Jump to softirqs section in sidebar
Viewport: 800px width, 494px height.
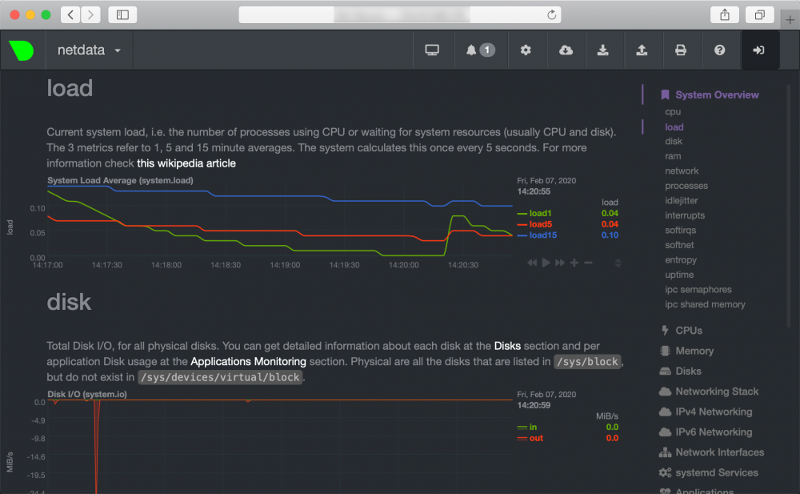pos(680,231)
